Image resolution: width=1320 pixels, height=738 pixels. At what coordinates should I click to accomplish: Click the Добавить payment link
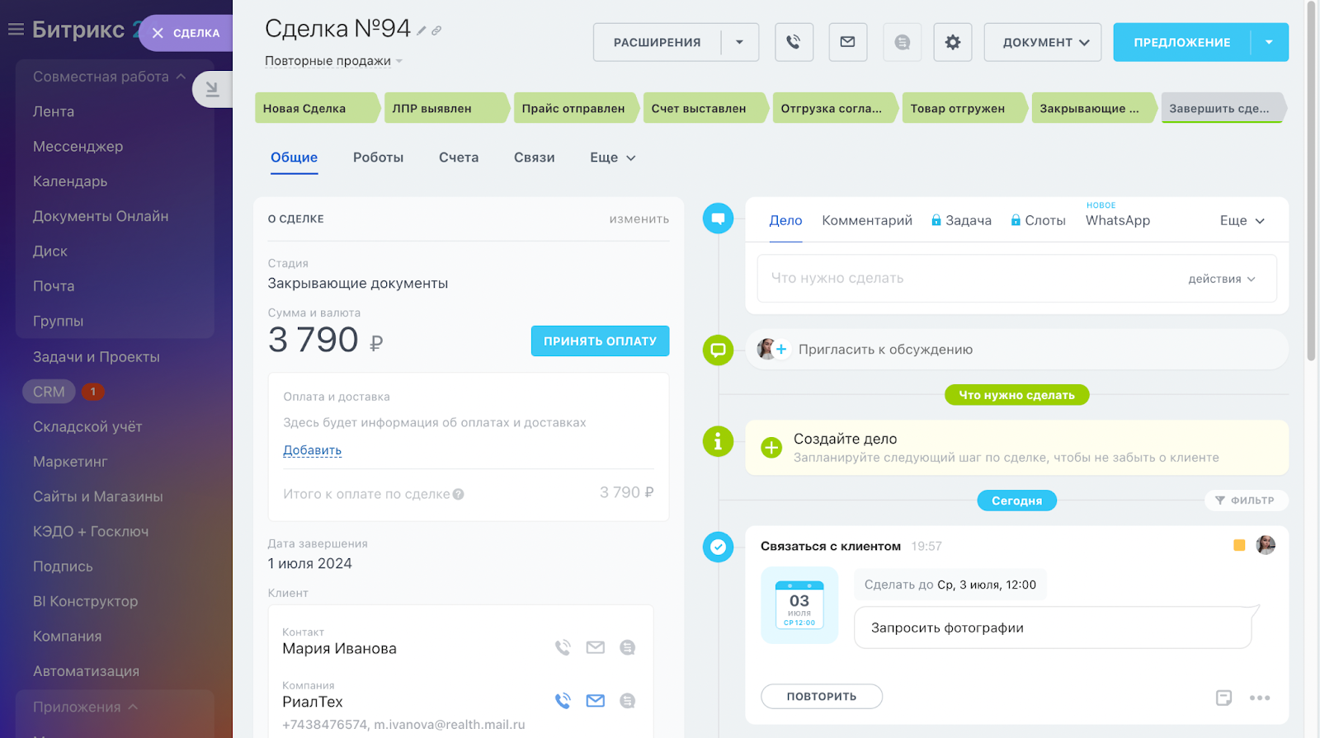tap(312, 450)
